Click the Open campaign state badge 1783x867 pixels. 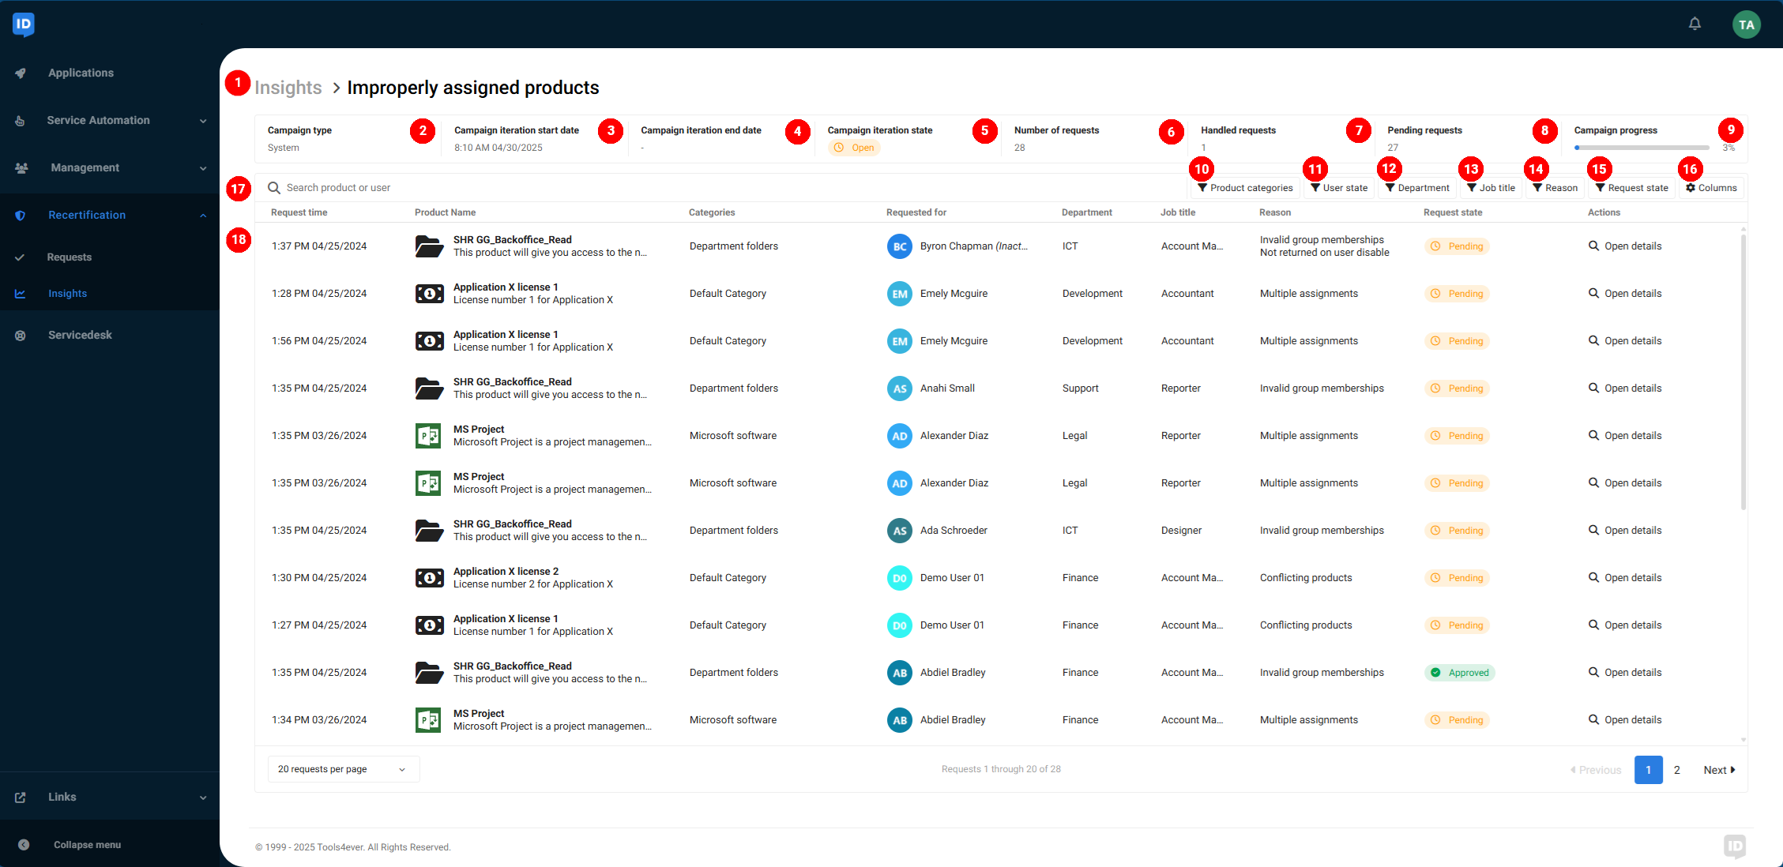854,148
